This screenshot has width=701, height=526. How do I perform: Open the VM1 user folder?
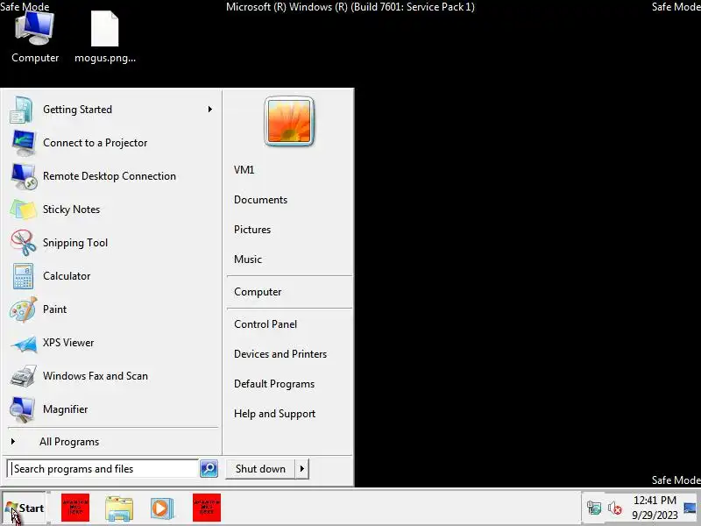[x=244, y=170]
